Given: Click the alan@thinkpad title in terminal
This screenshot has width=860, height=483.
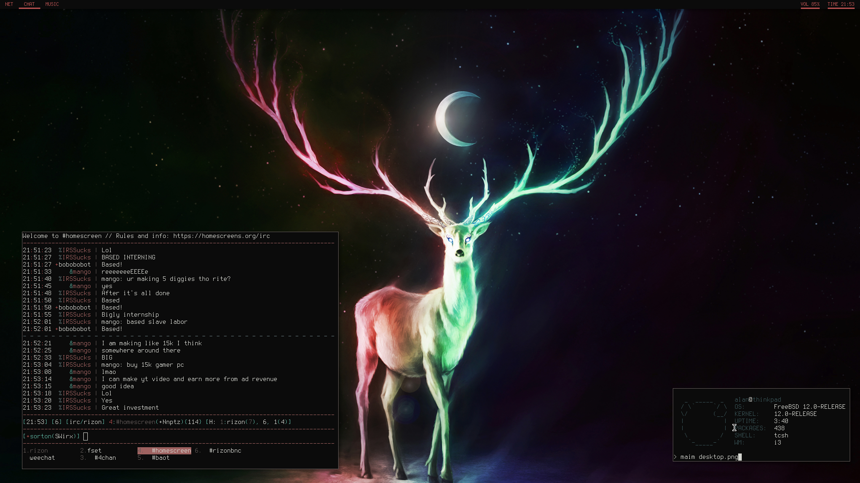Looking at the screenshot, I should 758,399.
